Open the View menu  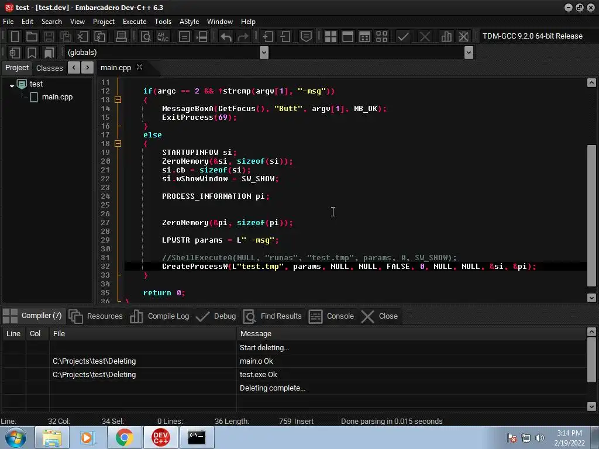point(77,22)
